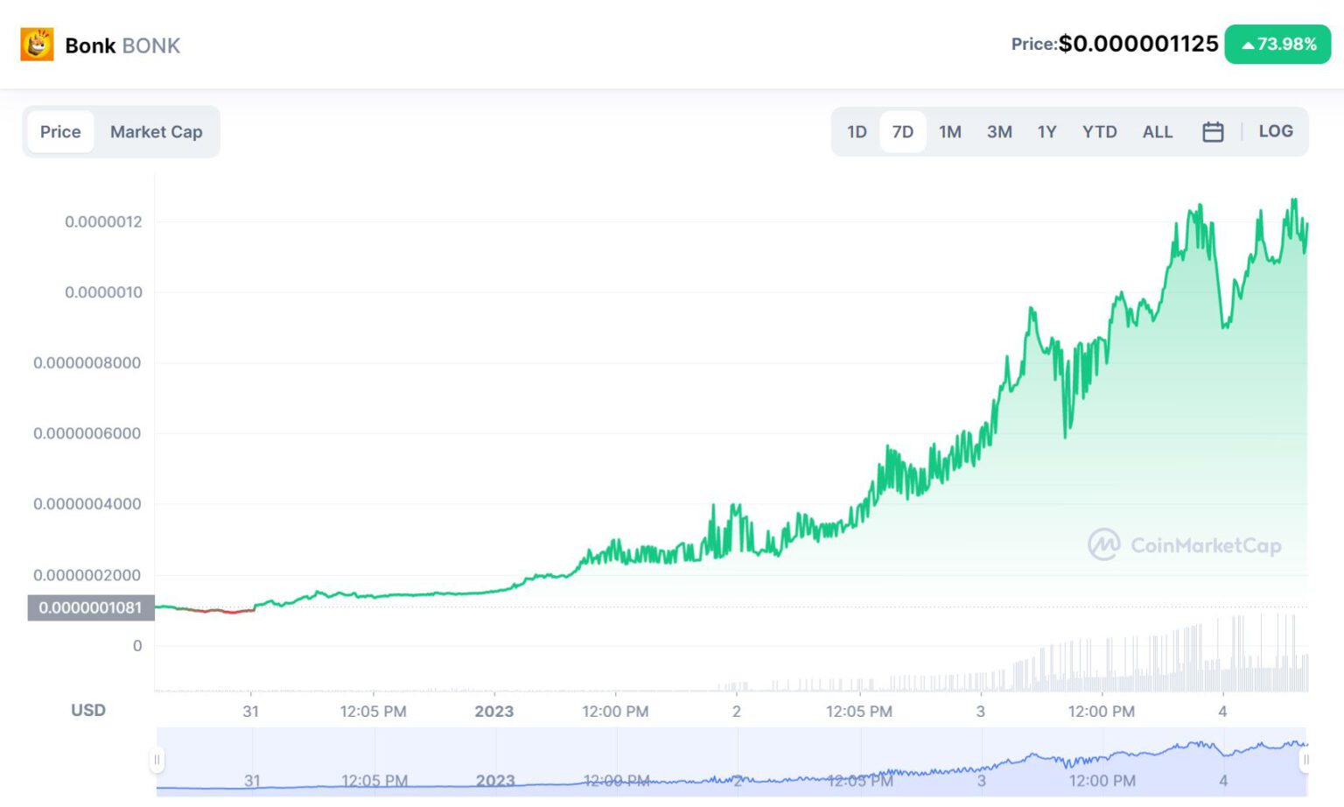Select the 7D time range
The height and width of the screenshot is (807, 1344).
(x=902, y=132)
